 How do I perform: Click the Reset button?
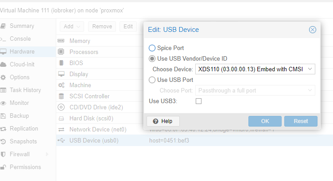(301, 121)
